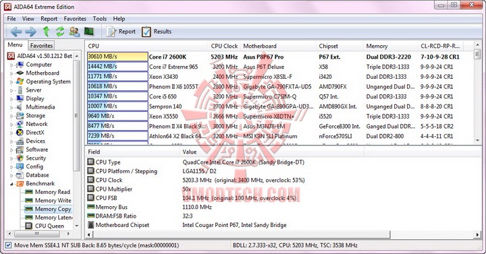Expand the Storage tree node
486x254 pixels.
coord(11,116)
